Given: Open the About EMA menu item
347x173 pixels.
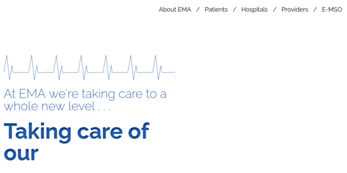Looking at the screenshot, I should pyautogui.click(x=175, y=9).
